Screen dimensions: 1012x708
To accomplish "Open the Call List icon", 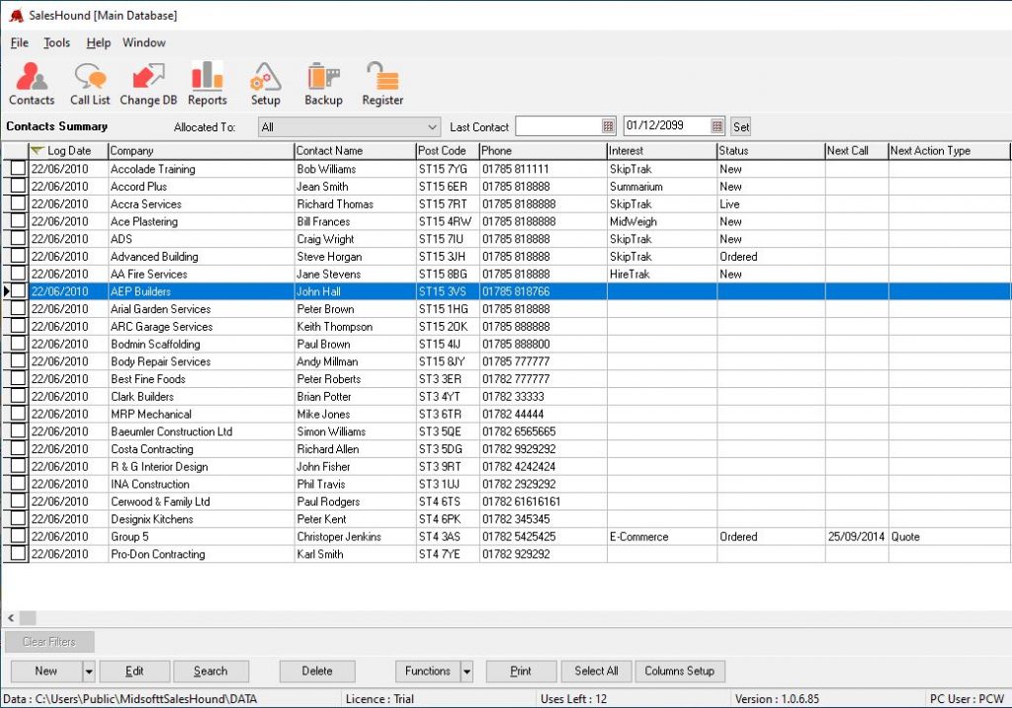I will pyautogui.click(x=90, y=83).
